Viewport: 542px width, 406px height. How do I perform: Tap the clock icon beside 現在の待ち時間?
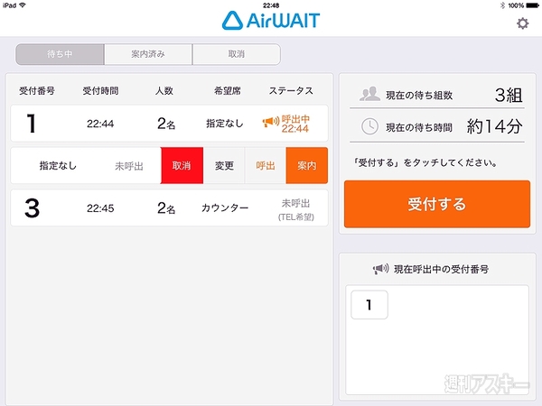(x=369, y=126)
